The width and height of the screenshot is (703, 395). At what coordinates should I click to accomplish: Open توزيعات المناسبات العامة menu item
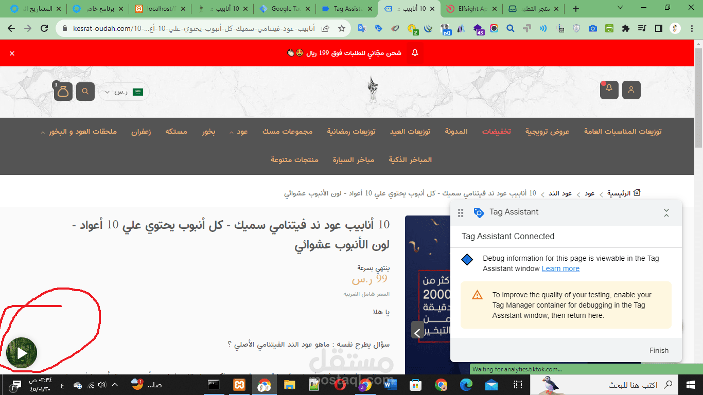click(x=623, y=132)
